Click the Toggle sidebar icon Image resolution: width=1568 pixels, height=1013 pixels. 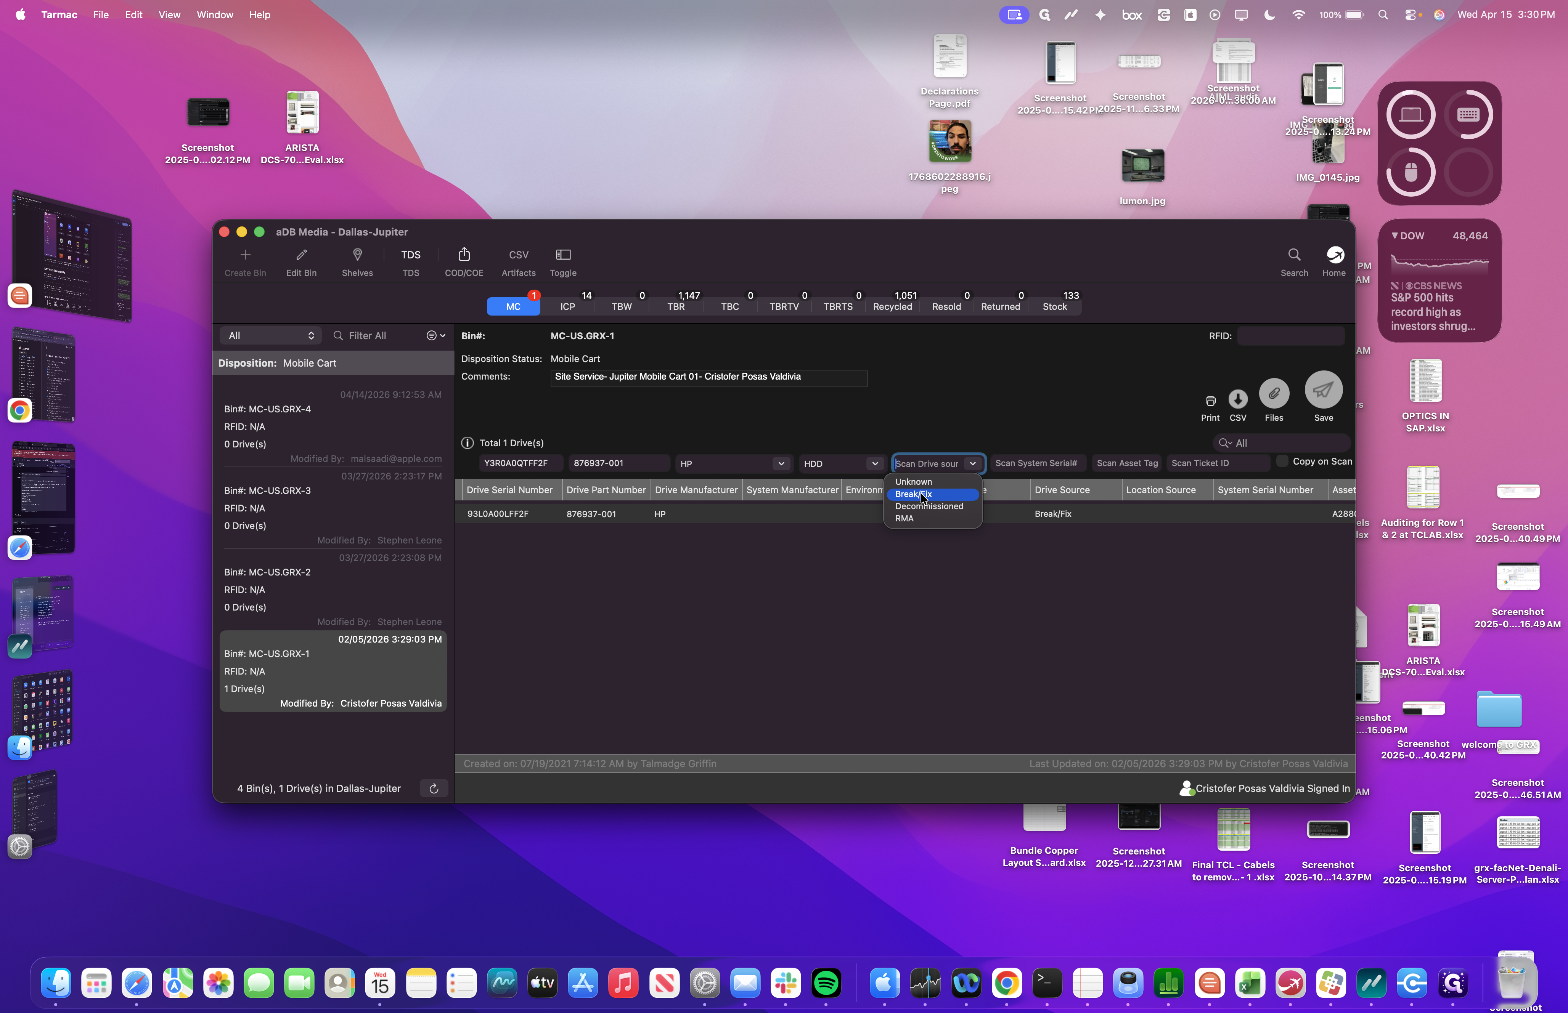tap(563, 255)
